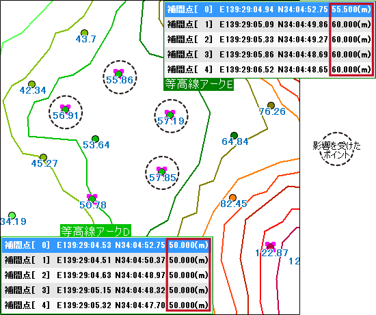Select the point marker labeled 56.91

[65, 109]
